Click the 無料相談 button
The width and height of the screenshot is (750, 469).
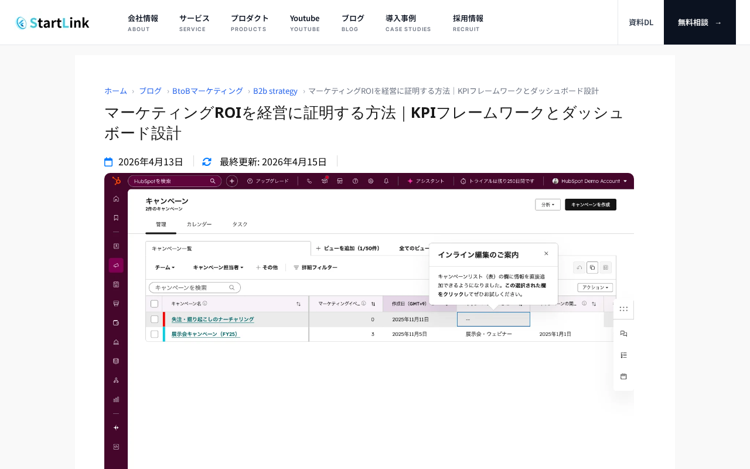tap(700, 22)
